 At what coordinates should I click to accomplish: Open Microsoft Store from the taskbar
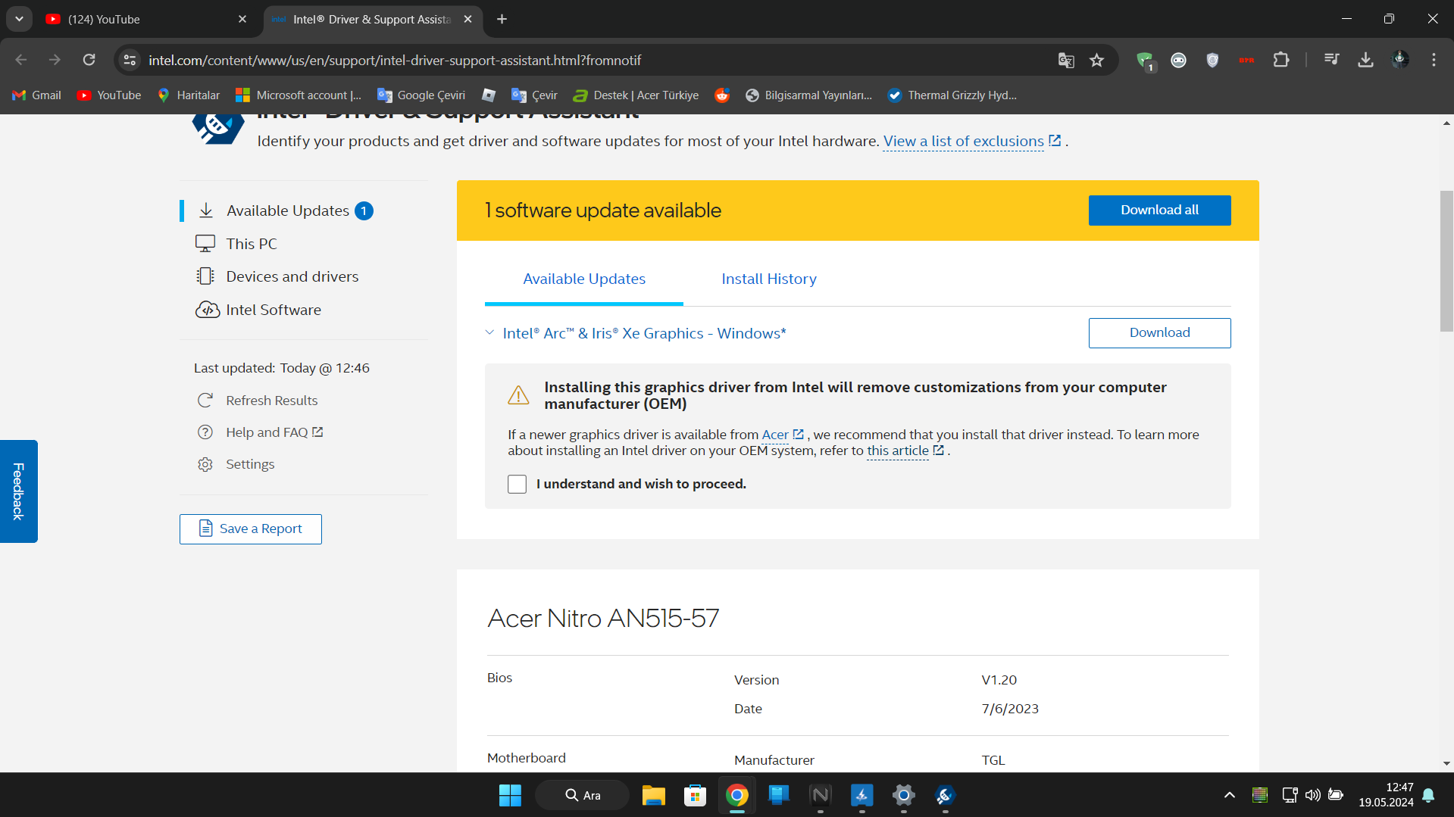[695, 795]
